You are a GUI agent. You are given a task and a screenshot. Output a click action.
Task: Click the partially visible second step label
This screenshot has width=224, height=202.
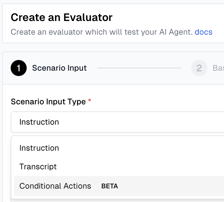click(x=218, y=68)
